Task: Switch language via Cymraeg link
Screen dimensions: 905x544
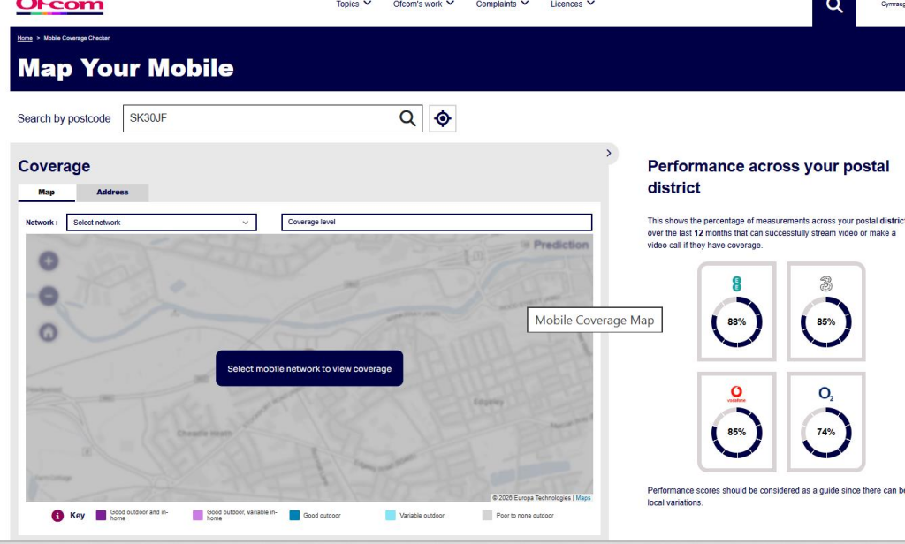Action: click(893, 4)
